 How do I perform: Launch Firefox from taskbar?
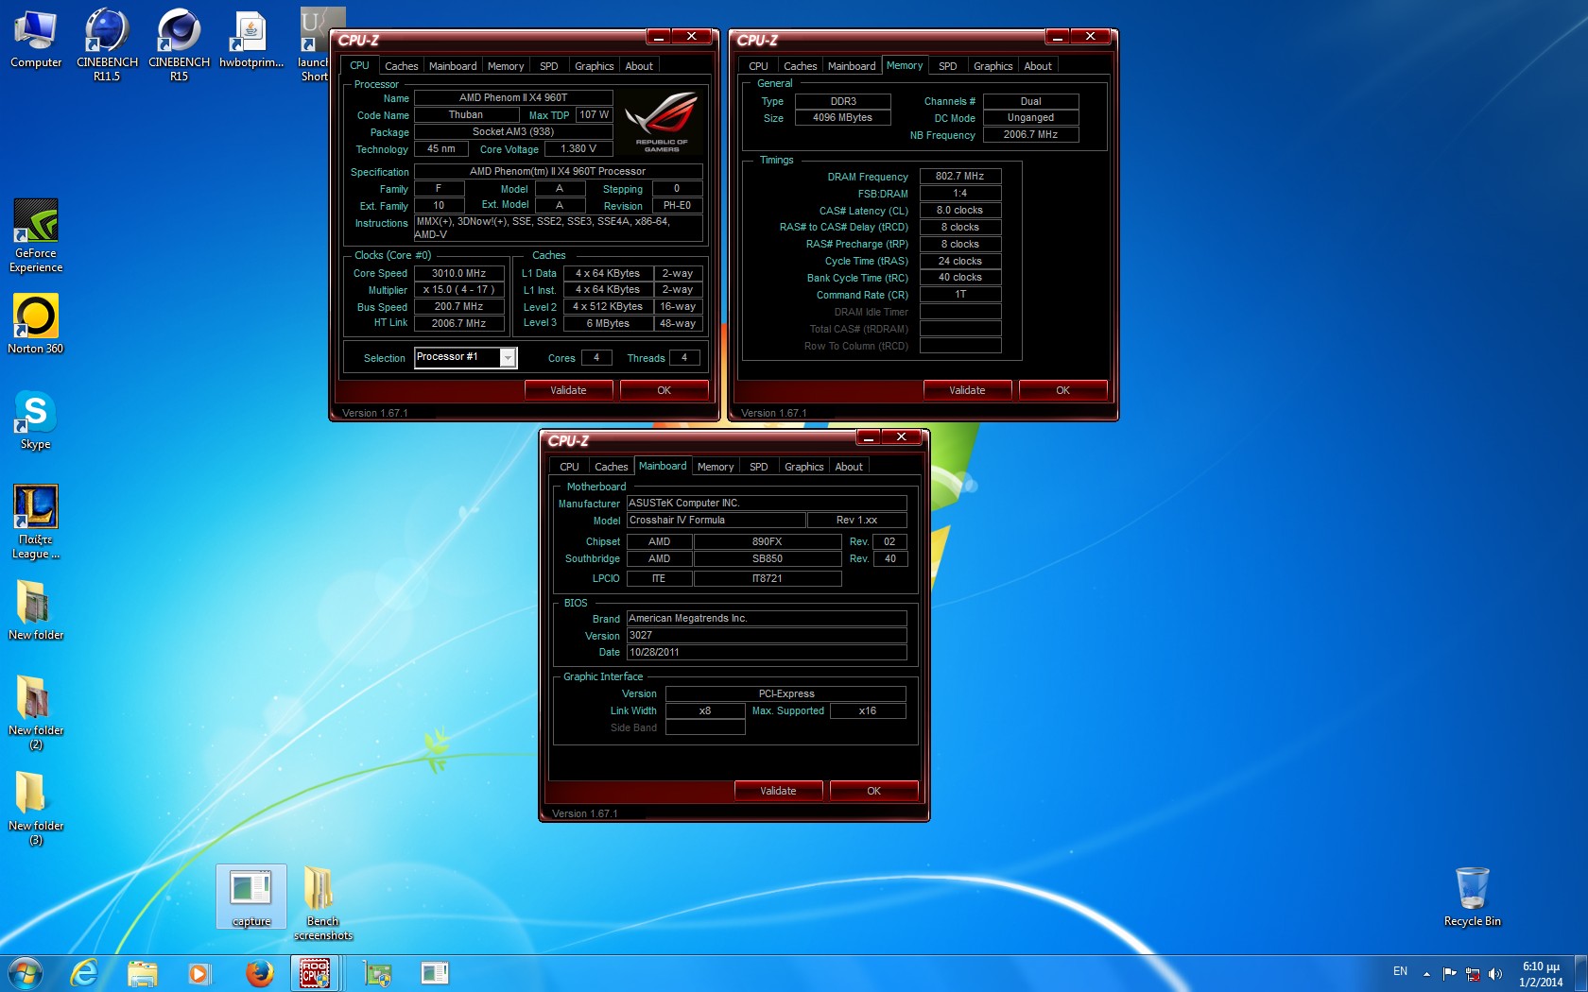[259, 973]
